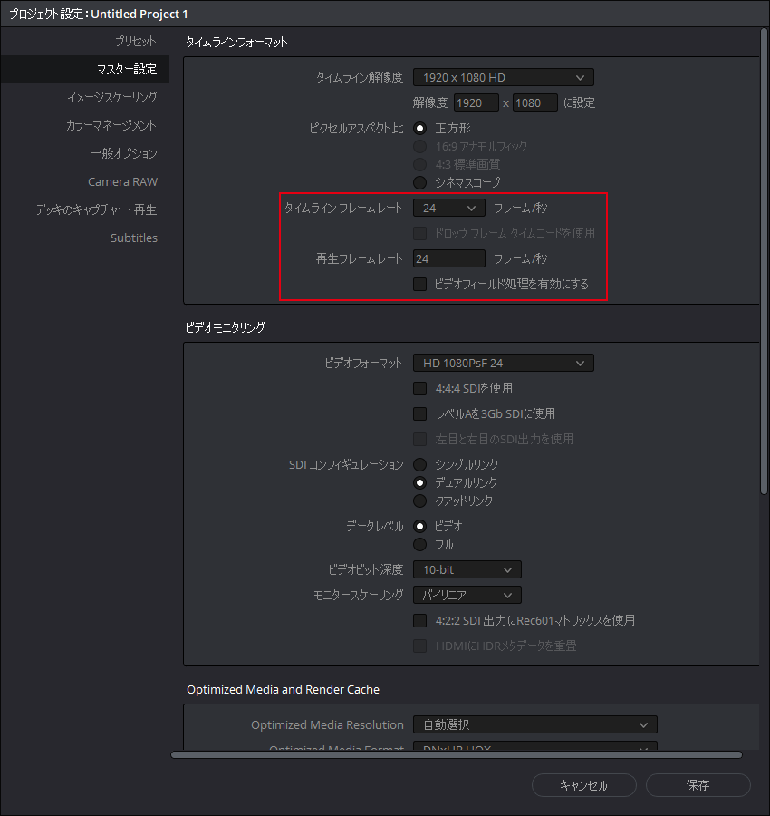This screenshot has width=770, height=816.
Task: Set データレベル to ビデオ
Action: pyautogui.click(x=420, y=526)
